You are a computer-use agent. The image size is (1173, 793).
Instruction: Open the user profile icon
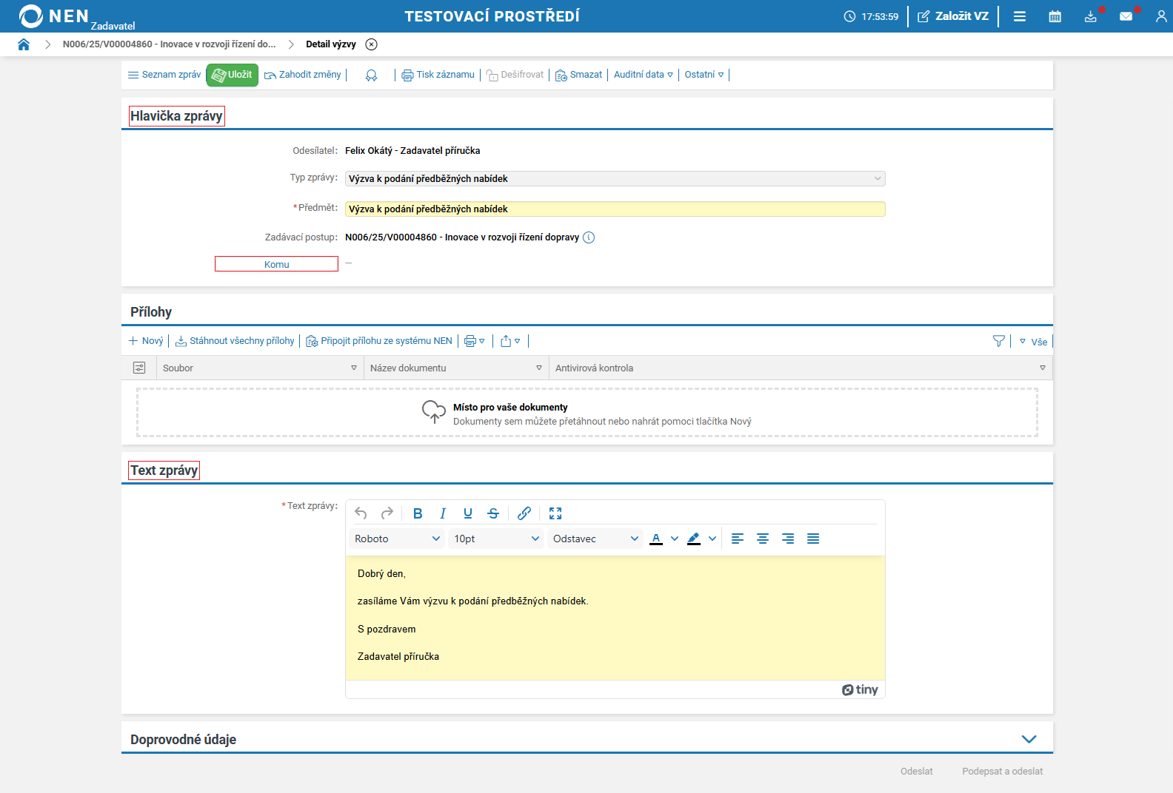tap(1161, 16)
